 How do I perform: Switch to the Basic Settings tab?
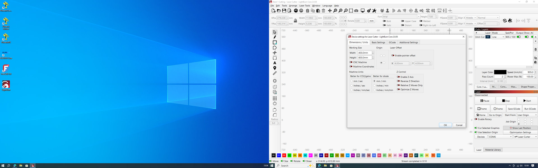378,43
